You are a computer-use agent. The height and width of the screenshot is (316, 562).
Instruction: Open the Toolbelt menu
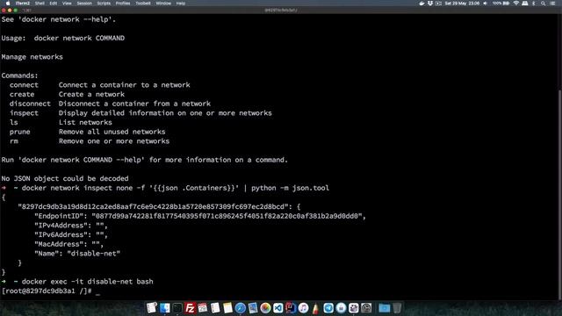(143, 4)
